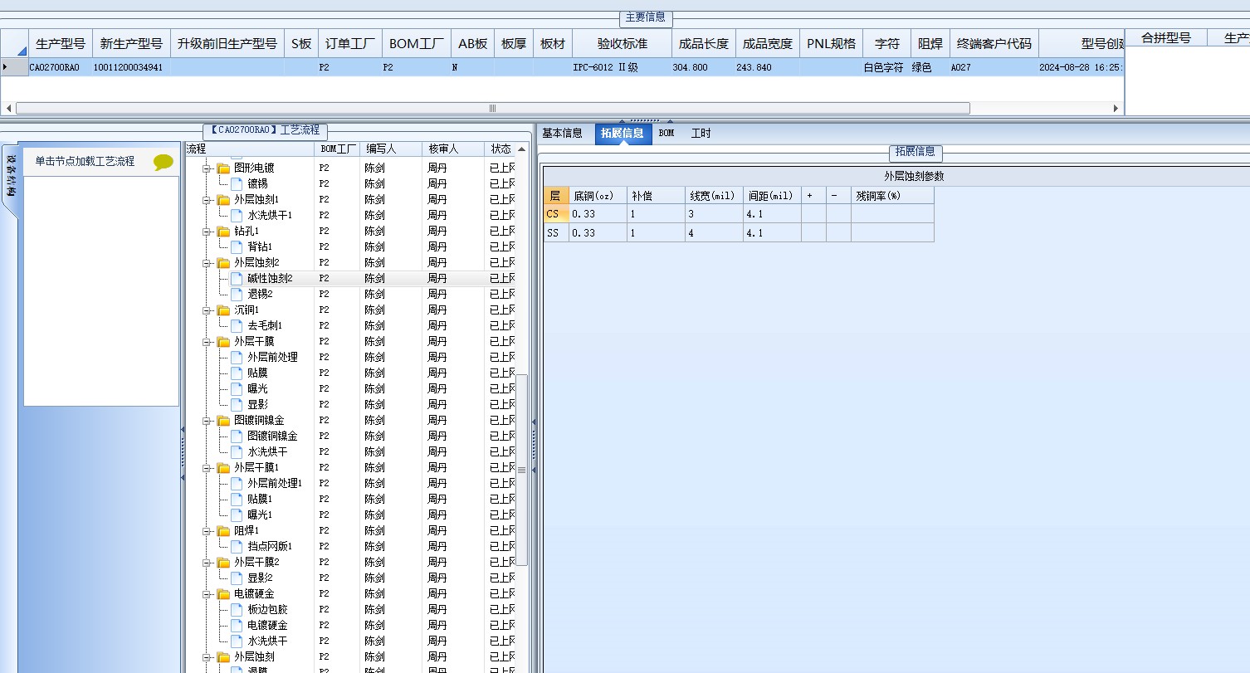Select the 贴膜 process step
The image size is (1250, 673).
click(x=257, y=373)
